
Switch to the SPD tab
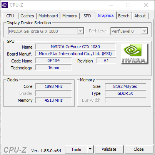[87, 16]
